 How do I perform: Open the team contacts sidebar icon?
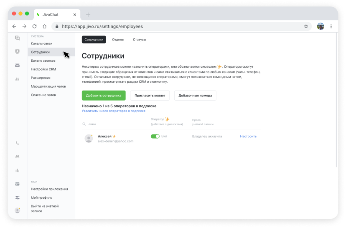point(17,79)
